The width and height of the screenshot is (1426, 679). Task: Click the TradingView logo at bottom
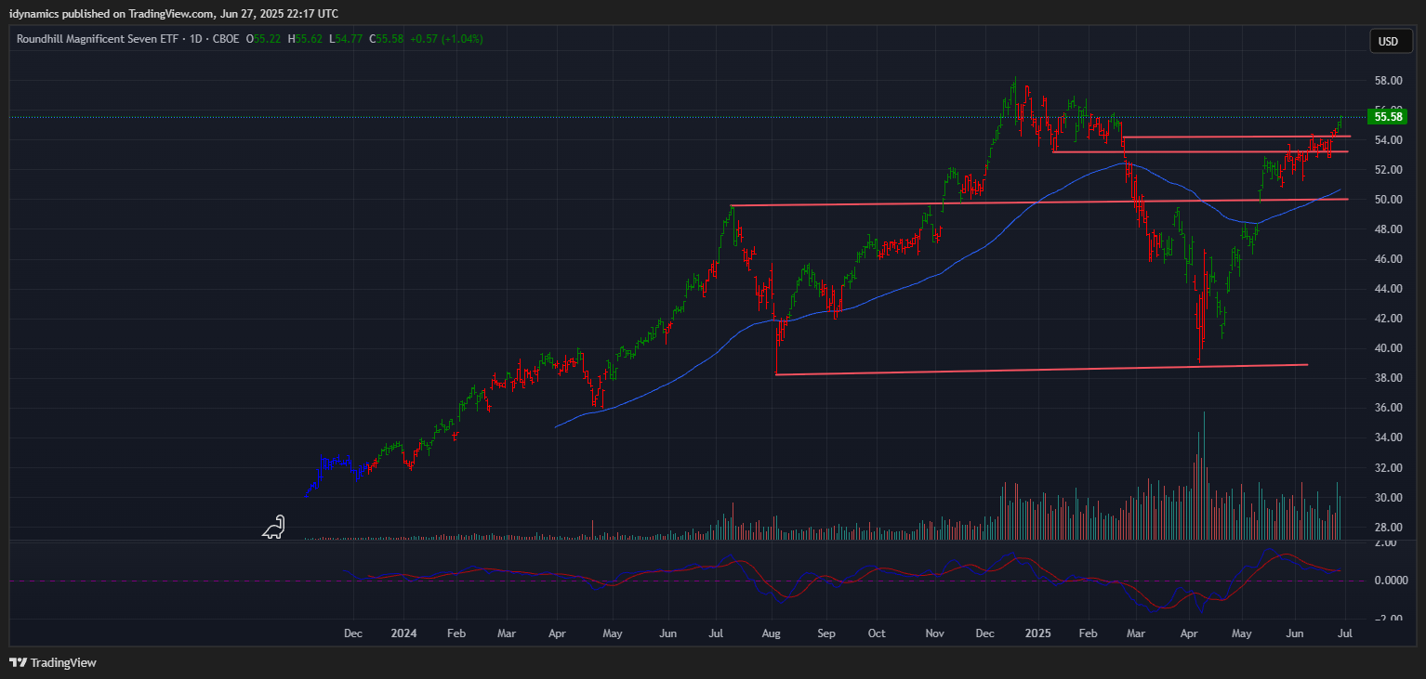click(x=53, y=663)
